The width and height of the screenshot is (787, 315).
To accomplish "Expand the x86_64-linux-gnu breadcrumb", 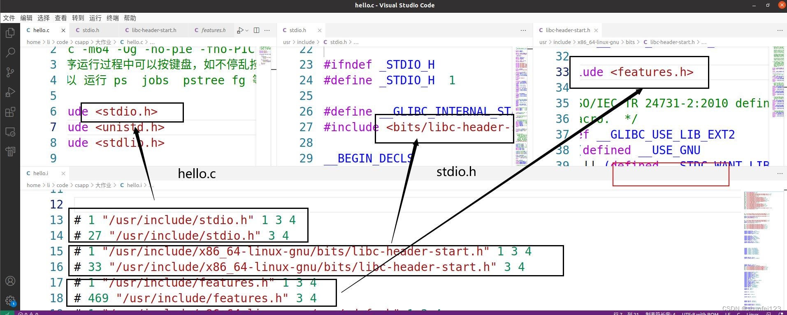I will point(598,42).
